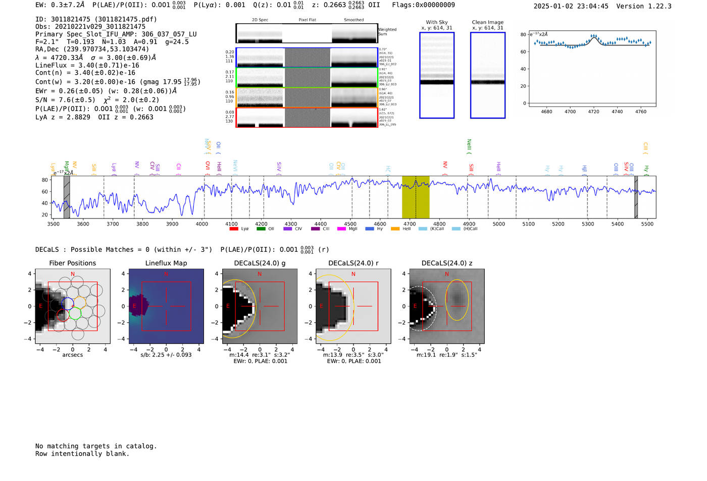The width and height of the screenshot is (707, 481).
Task: Click the 2D Spec column header
Action: pos(260,20)
